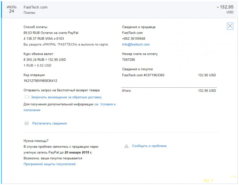Viewport: 239px width, 185px height.
Task: Open 'Программой защиты покупателей' link
Action: [50, 164]
